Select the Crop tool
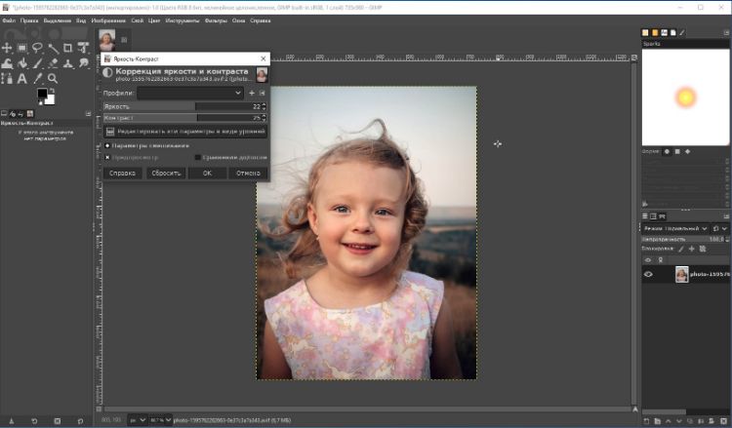Viewport: 732px width, 428px height. point(67,47)
